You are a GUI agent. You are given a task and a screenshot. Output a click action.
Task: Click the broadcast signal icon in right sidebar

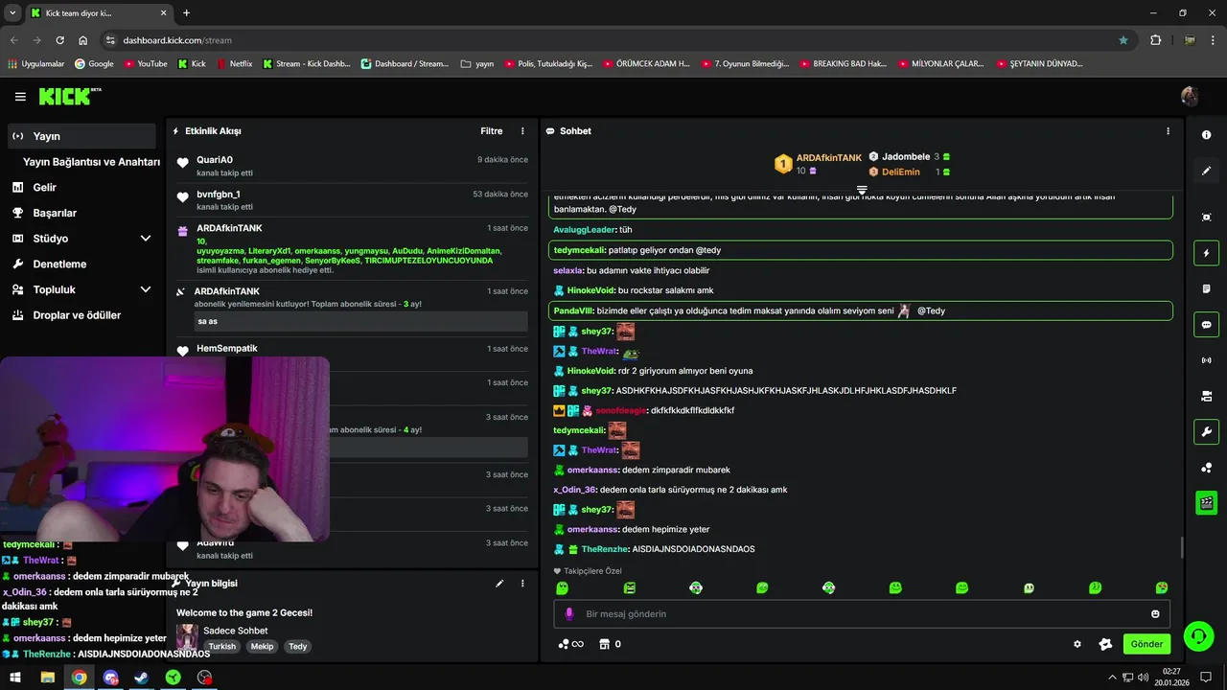click(x=1206, y=360)
